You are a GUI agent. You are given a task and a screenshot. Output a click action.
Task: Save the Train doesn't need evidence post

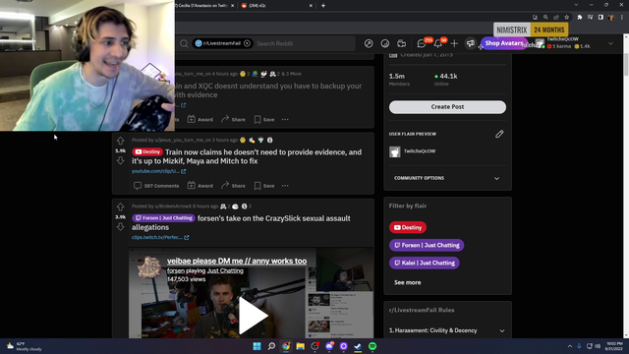click(264, 186)
